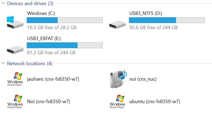Click the Windows (C:) usage bar
Image resolution: width=212 pixels, height=117 pixels.
pos(65,20)
